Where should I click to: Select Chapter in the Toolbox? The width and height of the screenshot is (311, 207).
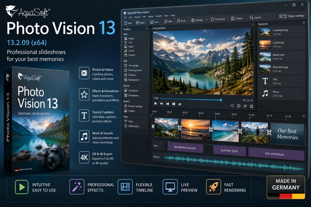[x=130, y=55]
